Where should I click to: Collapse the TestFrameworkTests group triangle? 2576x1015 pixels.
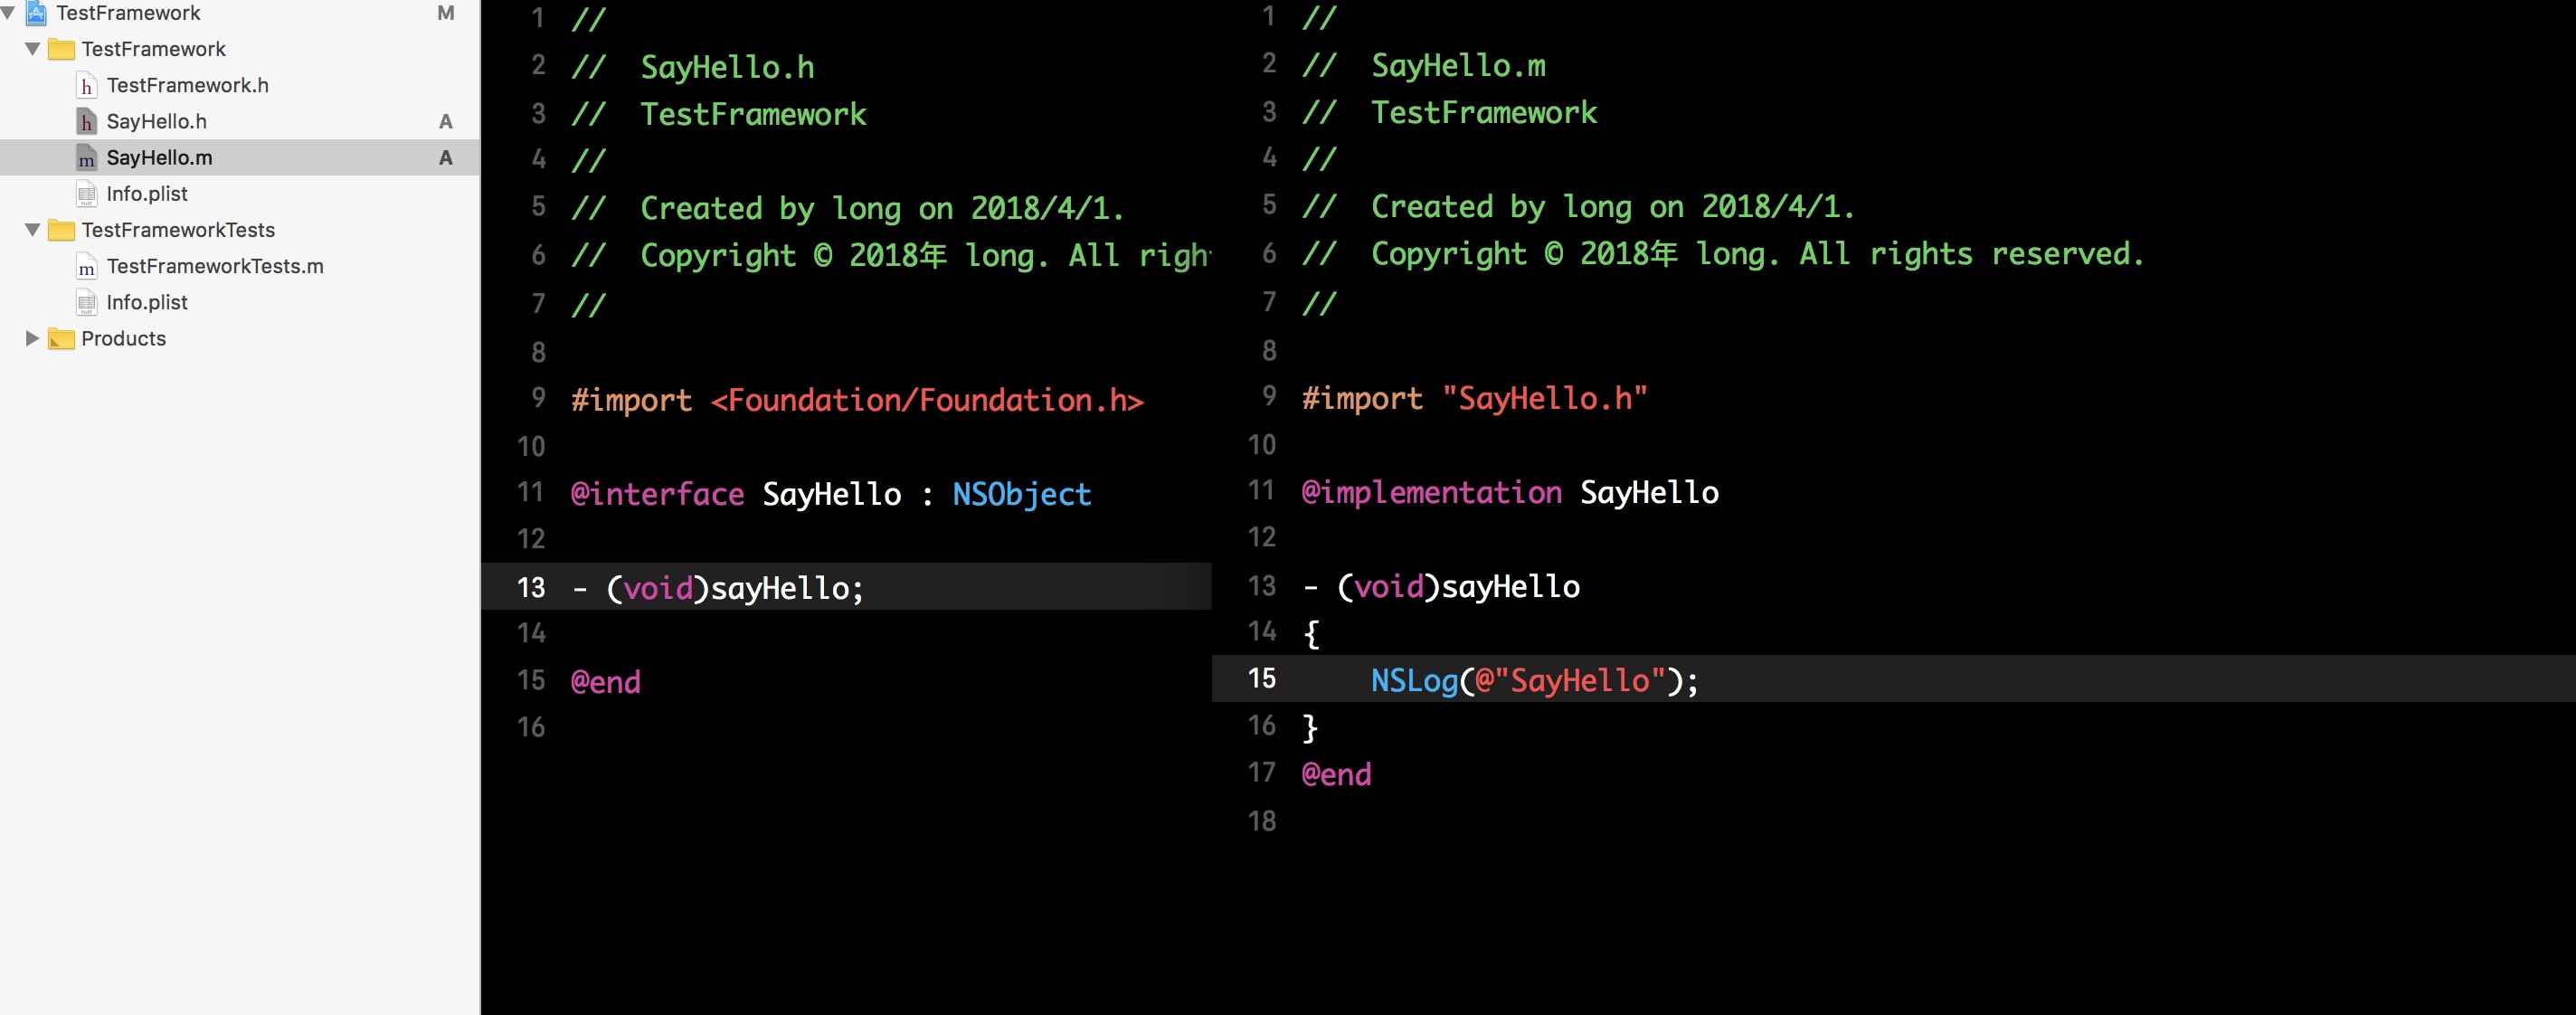pos(32,230)
